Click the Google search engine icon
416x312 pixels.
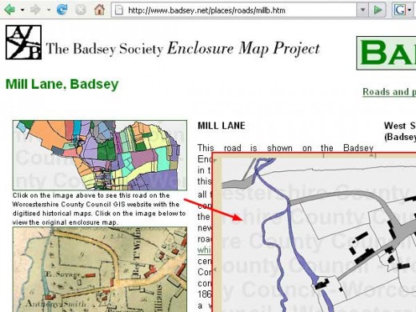click(x=400, y=10)
